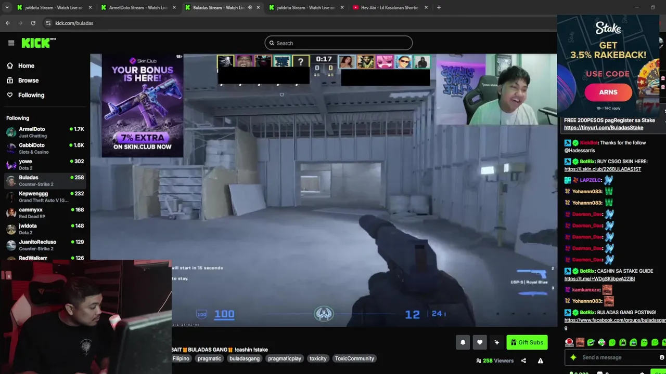Viewport: 666px width, 374px height.
Task: Open jwldota channel in Following list
Action: (x=45, y=229)
